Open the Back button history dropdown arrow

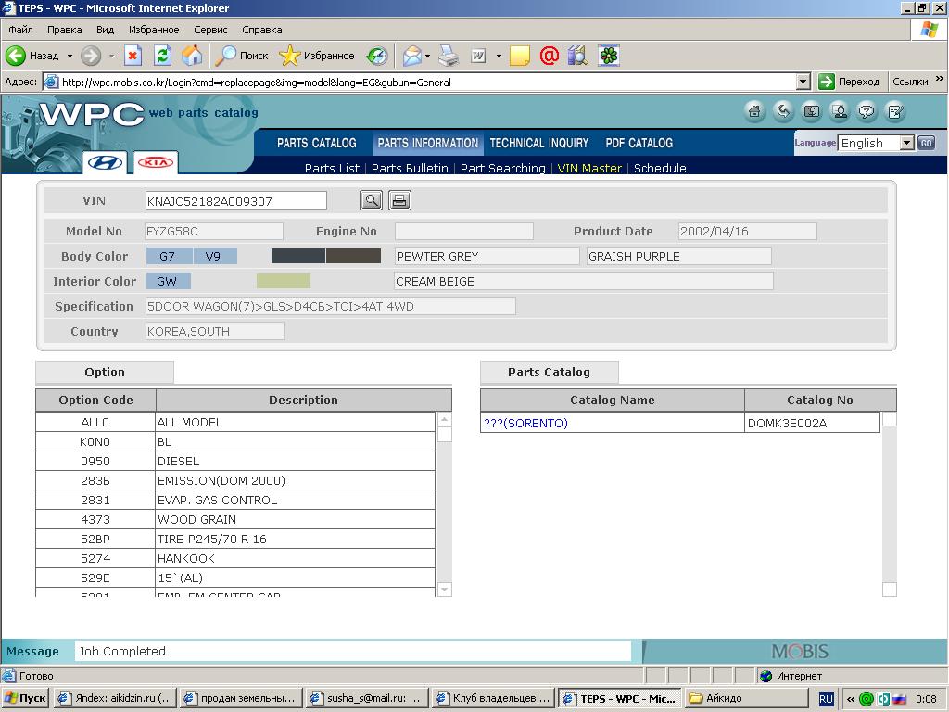click(x=70, y=56)
